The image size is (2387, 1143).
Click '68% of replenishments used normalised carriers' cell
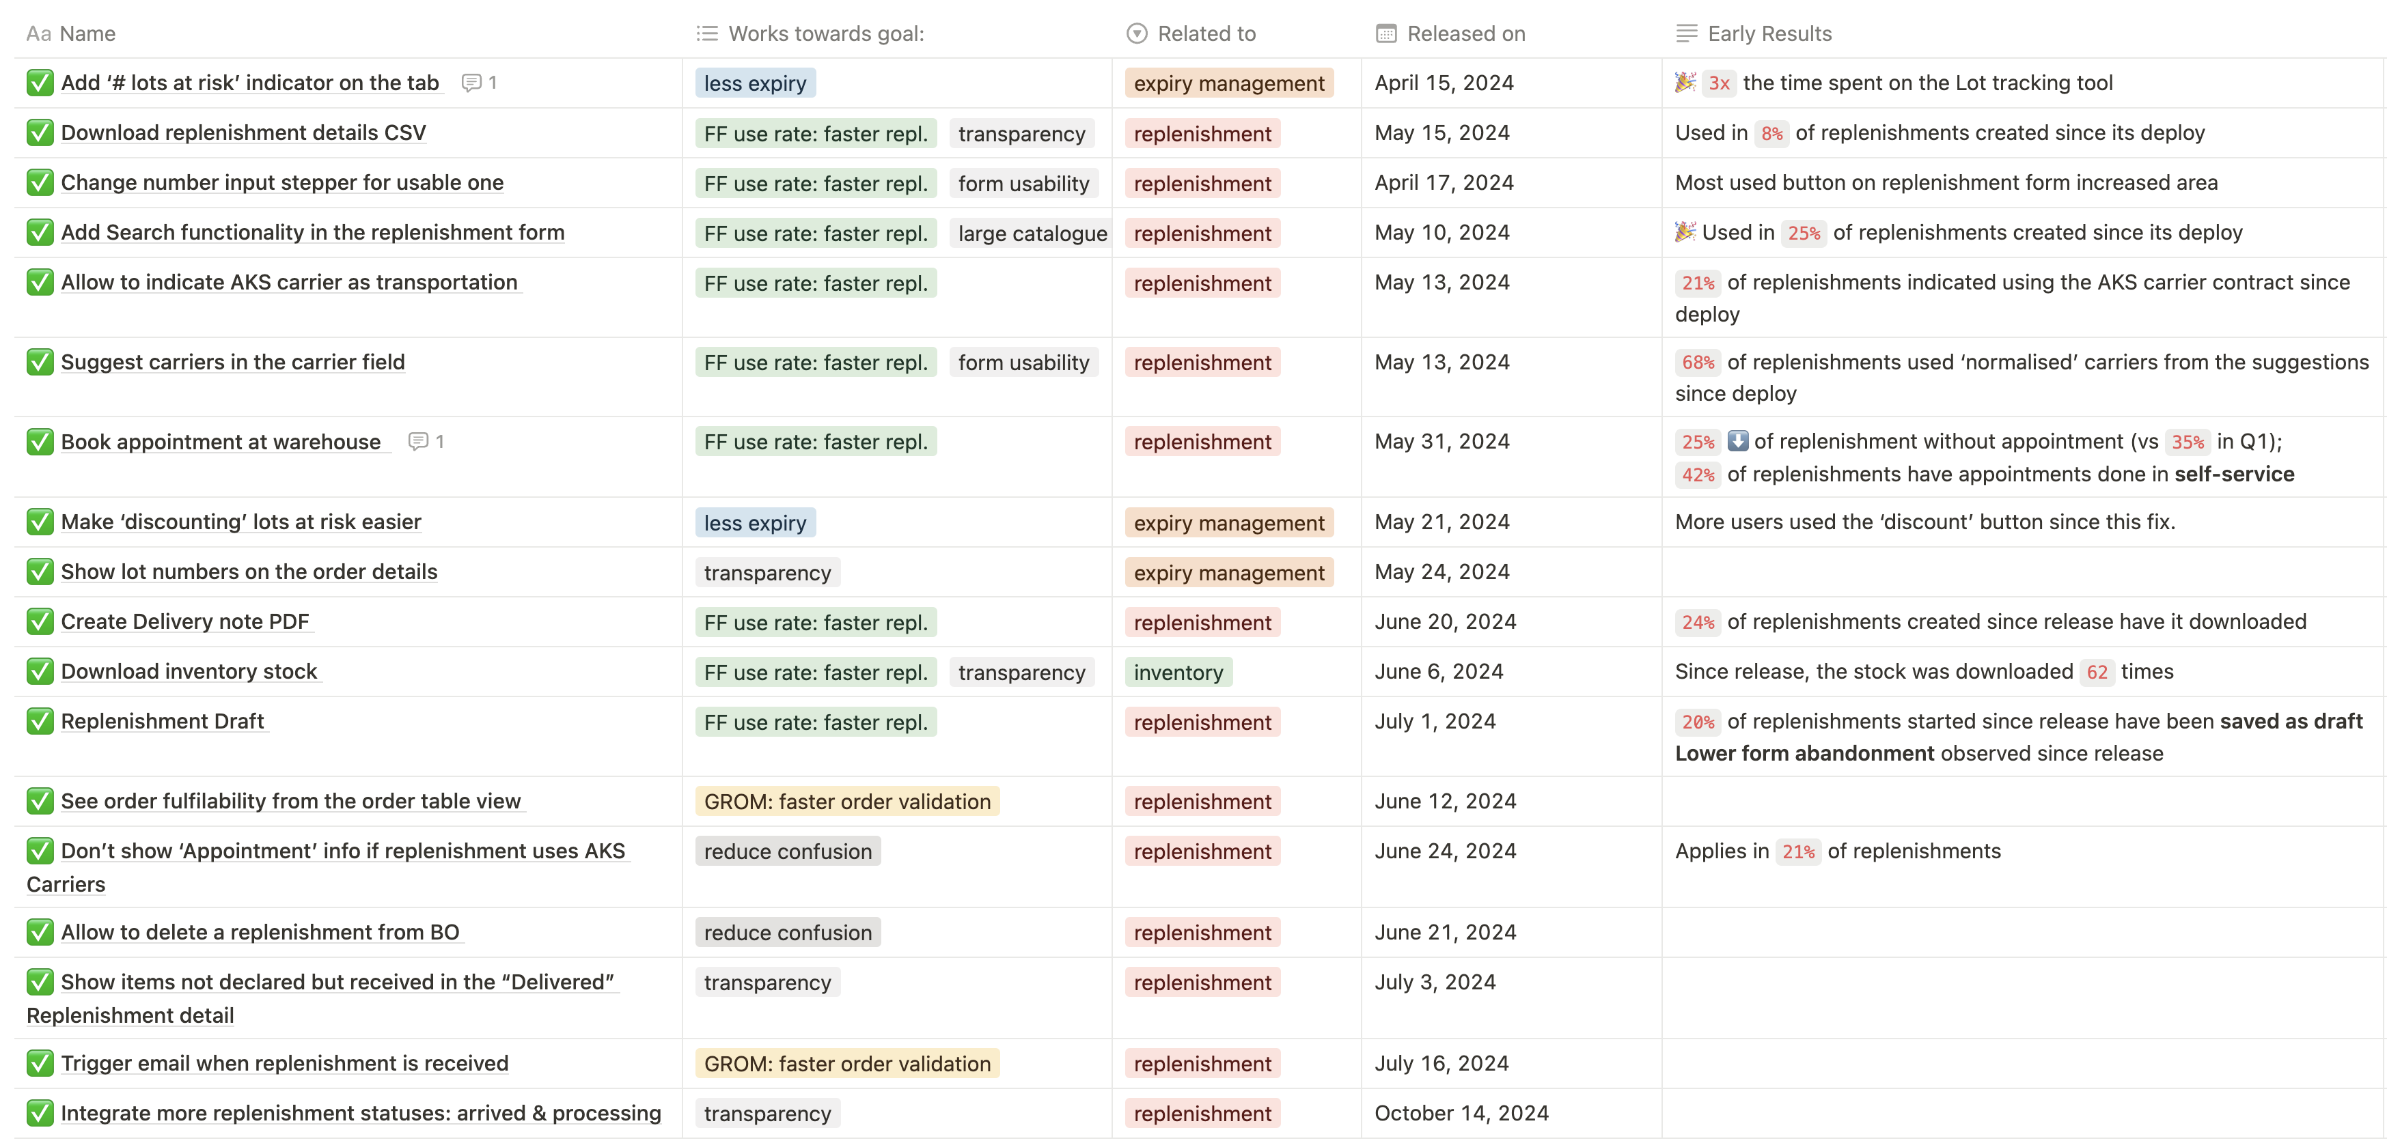[x=2022, y=377]
